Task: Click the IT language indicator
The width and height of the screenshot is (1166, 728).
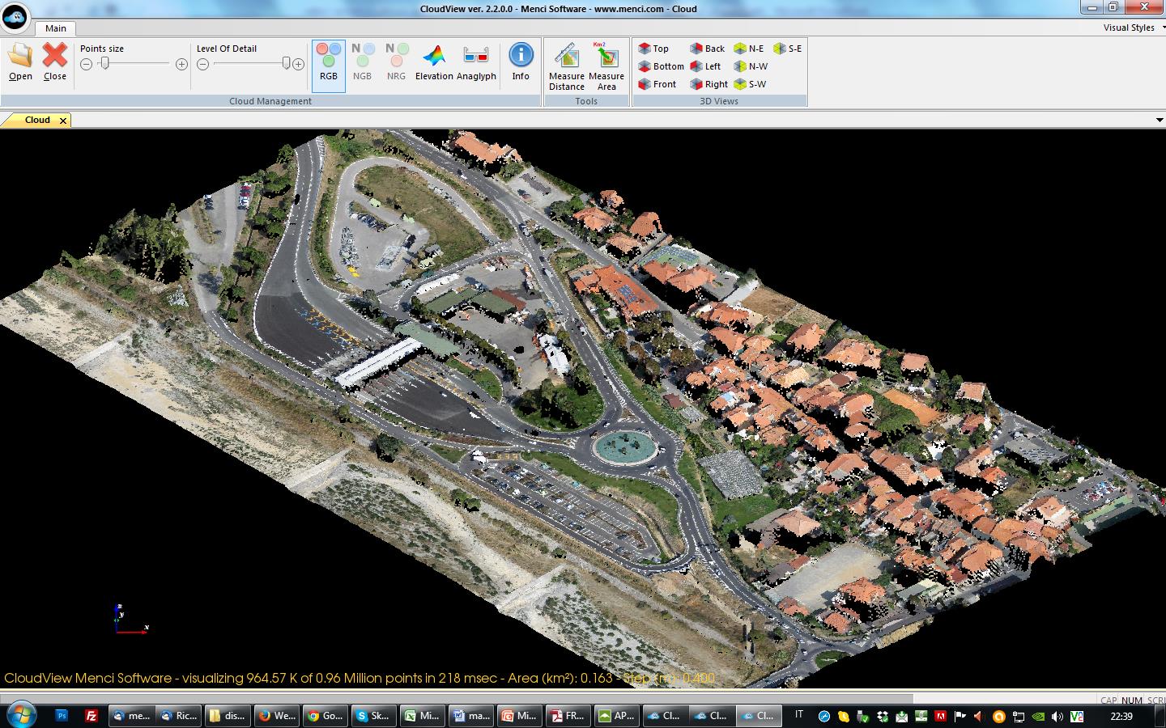Action: 799,714
